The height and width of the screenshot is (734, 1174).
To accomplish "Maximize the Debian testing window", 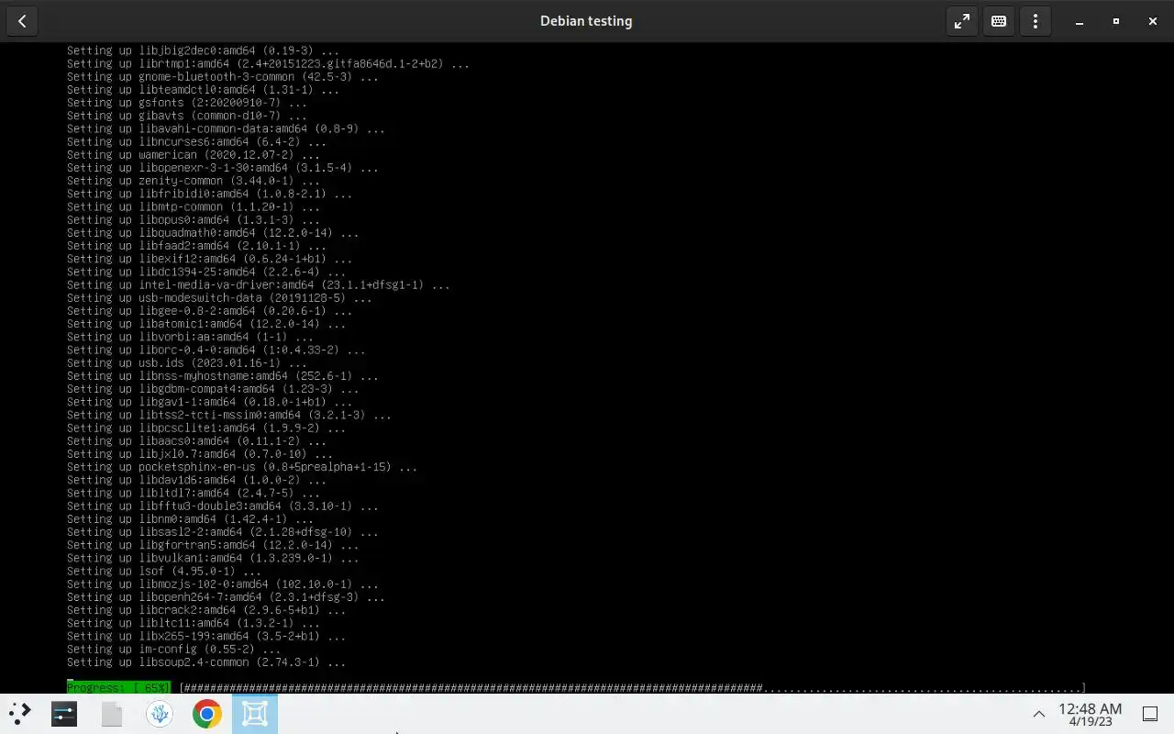I will pos(1116,21).
